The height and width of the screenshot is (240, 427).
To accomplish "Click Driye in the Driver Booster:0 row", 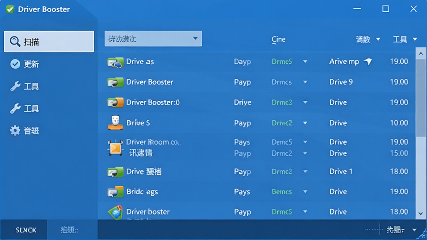I will [243, 102].
